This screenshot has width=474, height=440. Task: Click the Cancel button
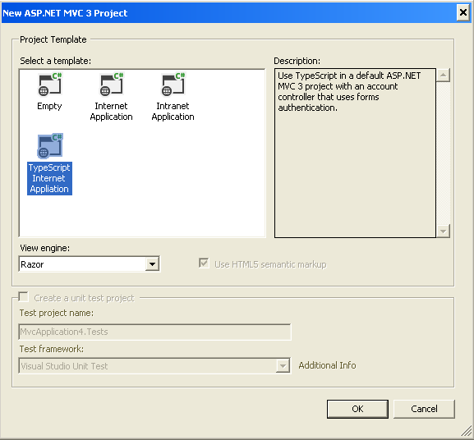[424, 409]
